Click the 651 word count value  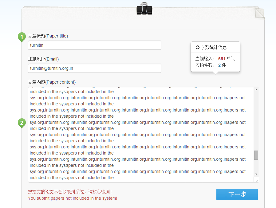click(222, 59)
